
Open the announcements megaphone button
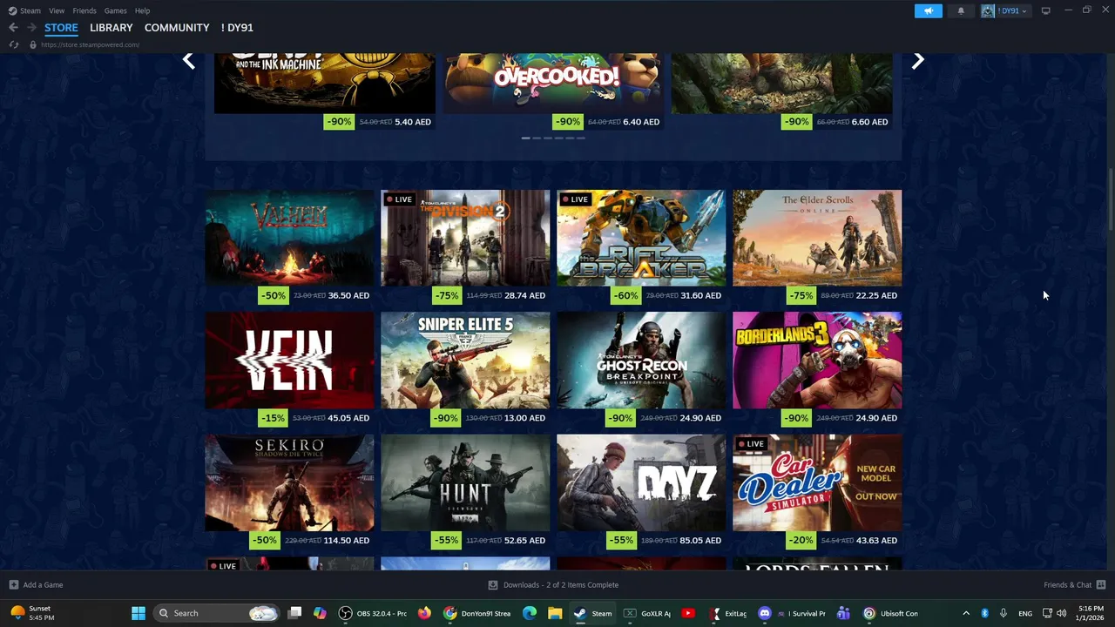point(929,10)
